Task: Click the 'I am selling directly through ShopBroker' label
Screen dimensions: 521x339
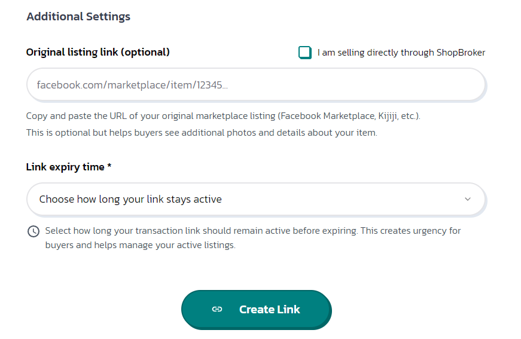Action: [x=401, y=53]
